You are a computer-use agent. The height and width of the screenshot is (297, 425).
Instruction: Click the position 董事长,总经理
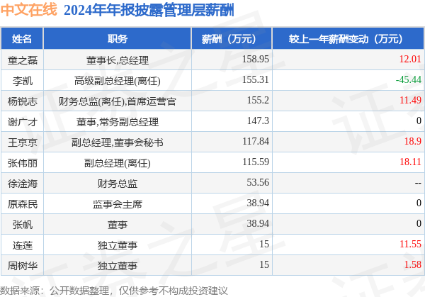[118, 60]
